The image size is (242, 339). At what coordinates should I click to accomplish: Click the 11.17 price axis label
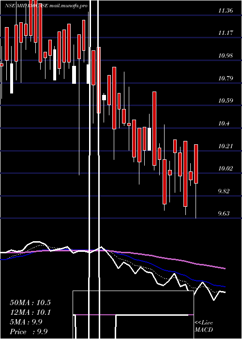[226, 33]
